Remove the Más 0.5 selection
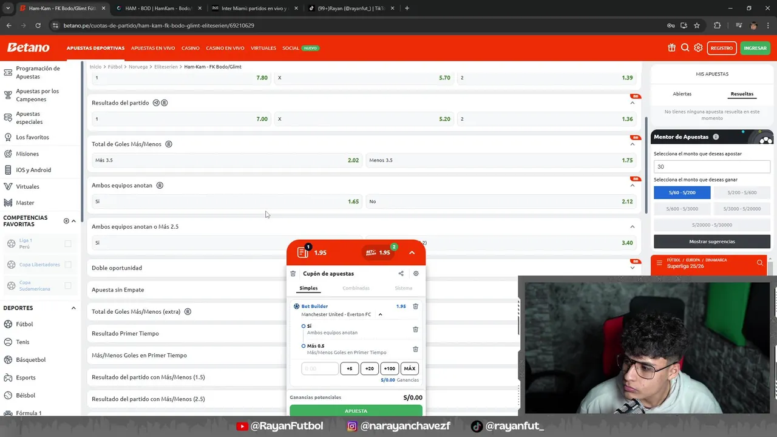Viewport: 777px width, 437px height. click(415, 349)
